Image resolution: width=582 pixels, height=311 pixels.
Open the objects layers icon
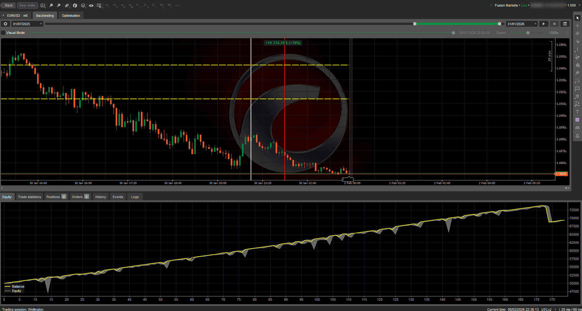click(83, 5)
